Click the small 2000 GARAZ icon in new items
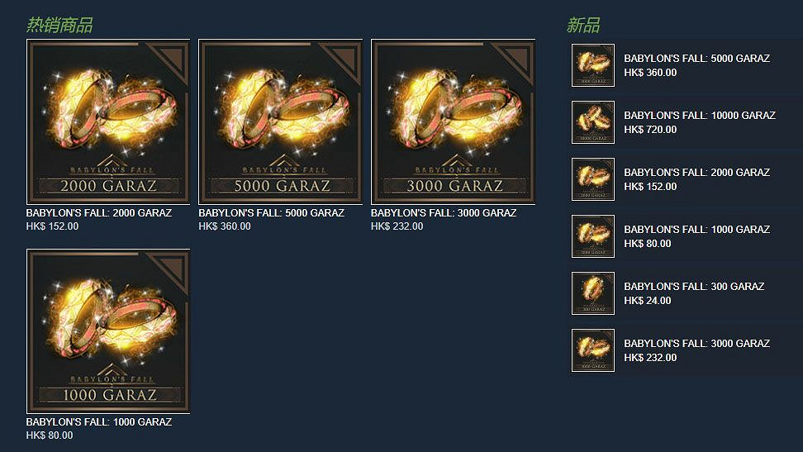Screen dimensions: 803x452 click(x=593, y=179)
